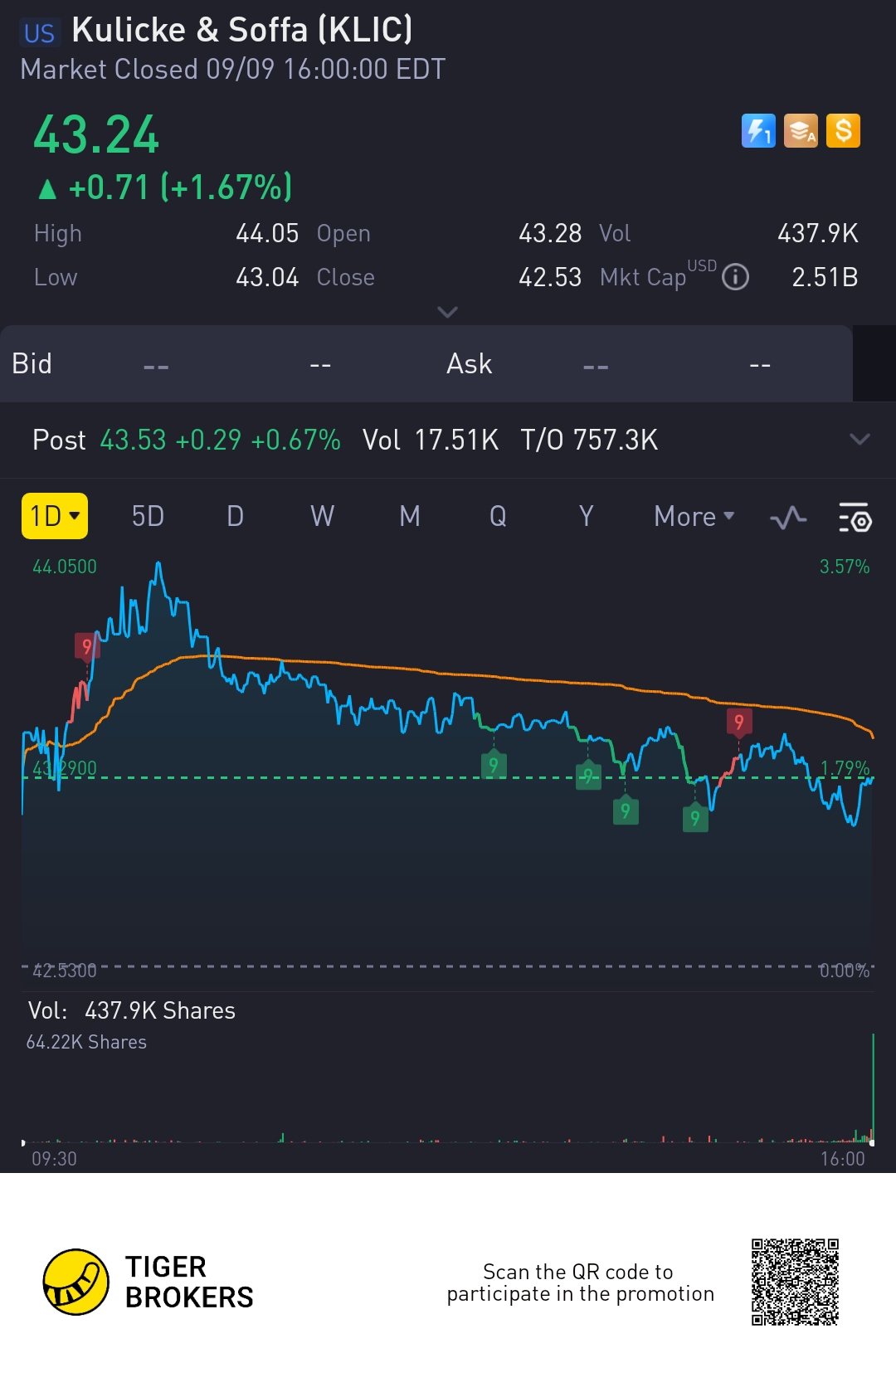This screenshot has height=1392, width=896.
Task: Expand the quote details chevron
Action: click(x=447, y=312)
